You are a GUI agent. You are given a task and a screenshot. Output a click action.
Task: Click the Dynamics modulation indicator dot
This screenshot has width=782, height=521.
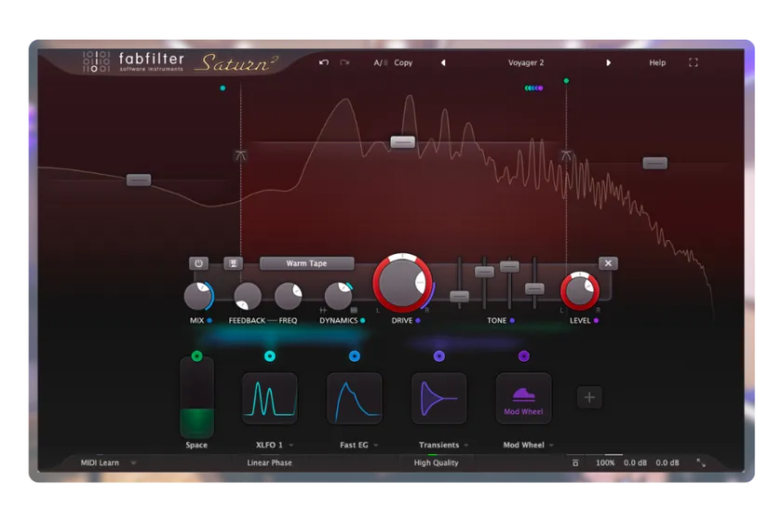click(x=362, y=321)
